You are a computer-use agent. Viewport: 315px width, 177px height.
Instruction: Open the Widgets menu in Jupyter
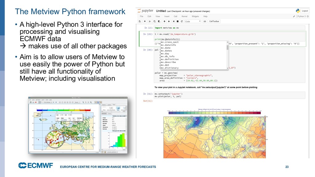point(195,16)
